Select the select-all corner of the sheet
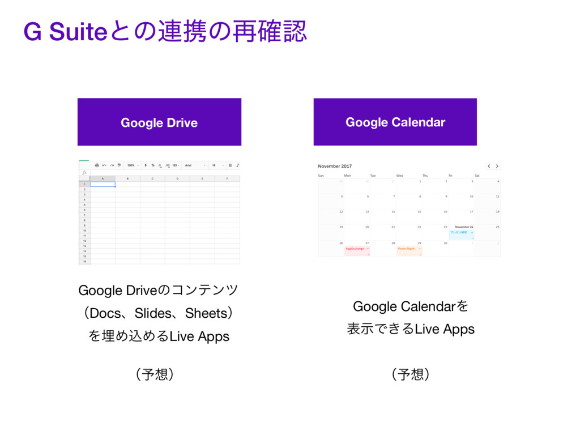The width and height of the screenshot is (580, 435). click(x=84, y=178)
